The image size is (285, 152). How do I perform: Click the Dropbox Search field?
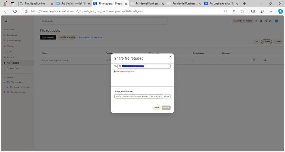point(103,21)
